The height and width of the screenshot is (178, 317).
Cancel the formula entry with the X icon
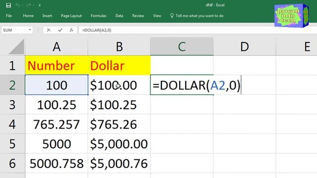click(x=49, y=30)
